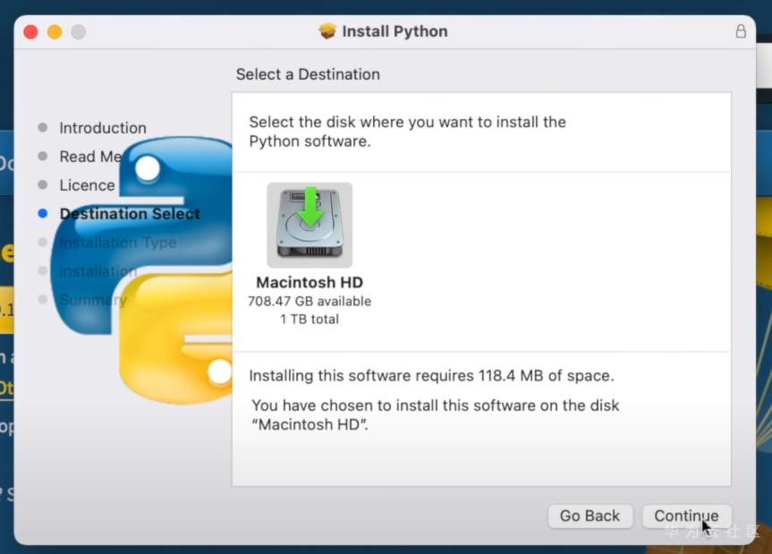Screen dimensions: 772x554
Task: Click the blue Destination Select bullet
Action: (43, 214)
